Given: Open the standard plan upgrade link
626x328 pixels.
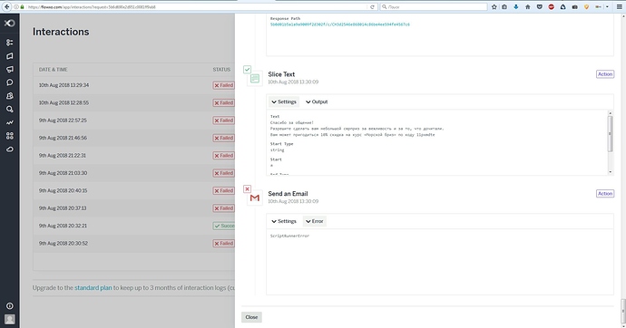Looking at the screenshot, I should pyautogui.click(x=93, y=288).
